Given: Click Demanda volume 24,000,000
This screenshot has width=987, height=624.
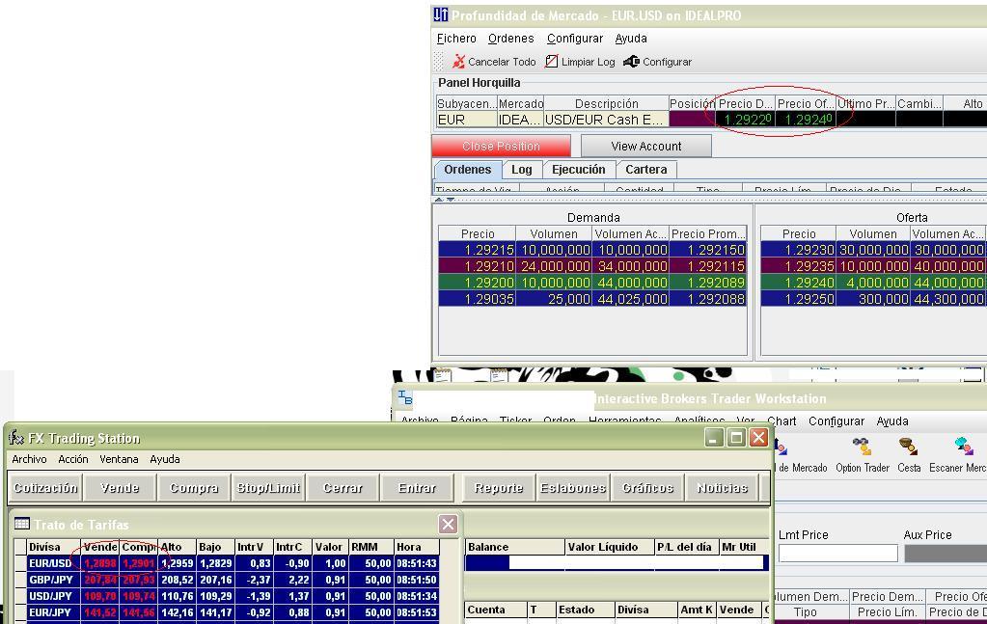Looking at the screenshot, I should coord(554,266).
